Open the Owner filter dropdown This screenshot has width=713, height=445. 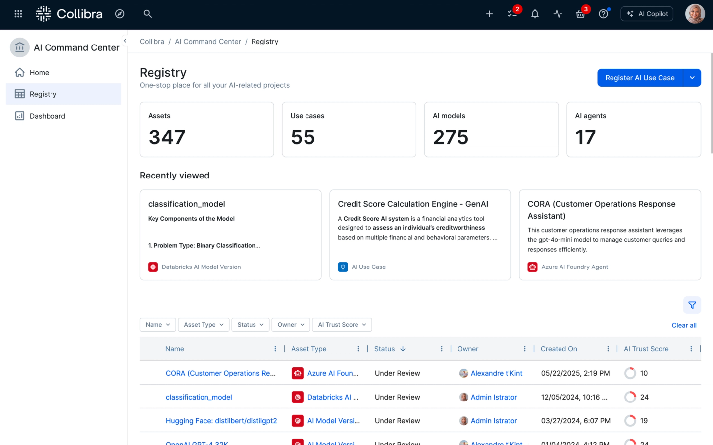(x=291, y=325)
